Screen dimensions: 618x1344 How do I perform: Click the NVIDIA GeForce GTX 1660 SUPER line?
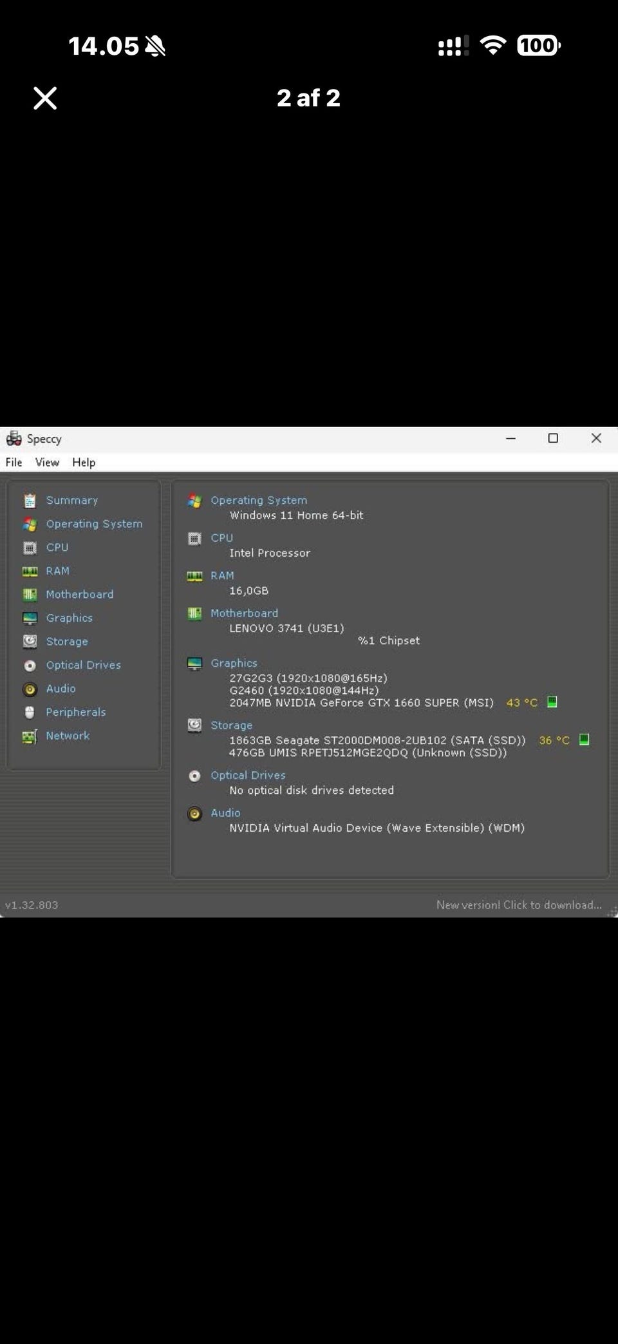coord(362,703)
